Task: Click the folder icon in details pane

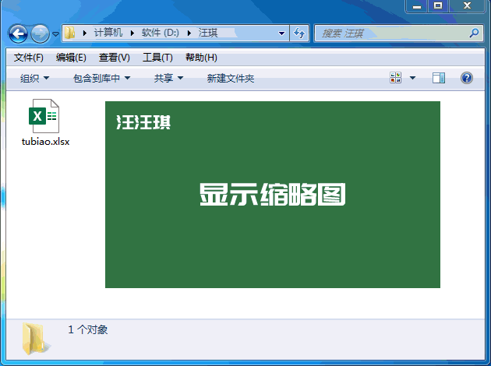Action: tap(35, 339)
